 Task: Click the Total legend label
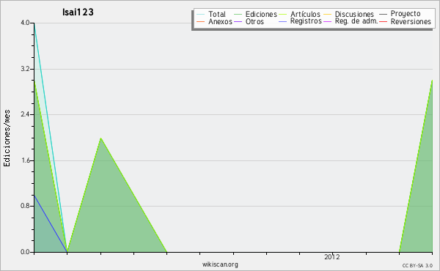[217, 14]
